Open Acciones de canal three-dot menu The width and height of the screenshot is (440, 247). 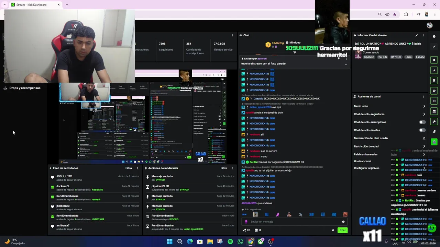click(x=423, y=97)
